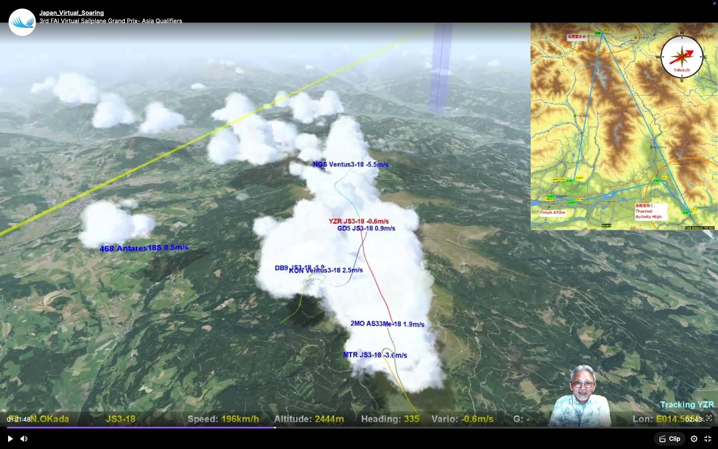This screenshot has width=718, height=449.
Task: Select the NGS Ventus3-18 glider label
Action: coord(350,165)
